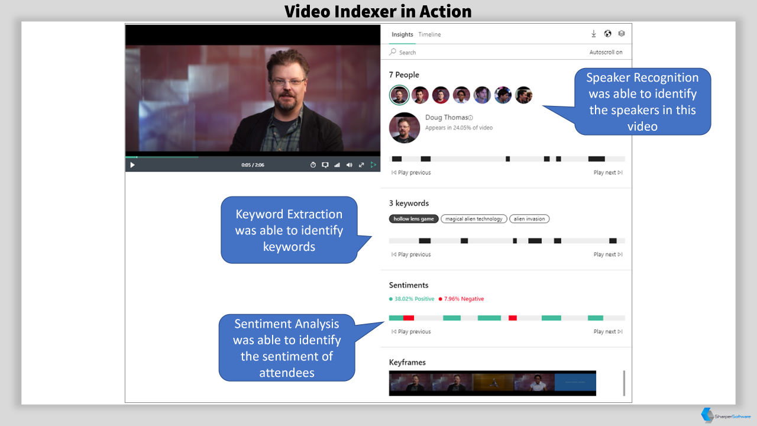757x426 pixels.
Task: Select the fourth person thumbnail with glasses
Action: coord(461,95)
